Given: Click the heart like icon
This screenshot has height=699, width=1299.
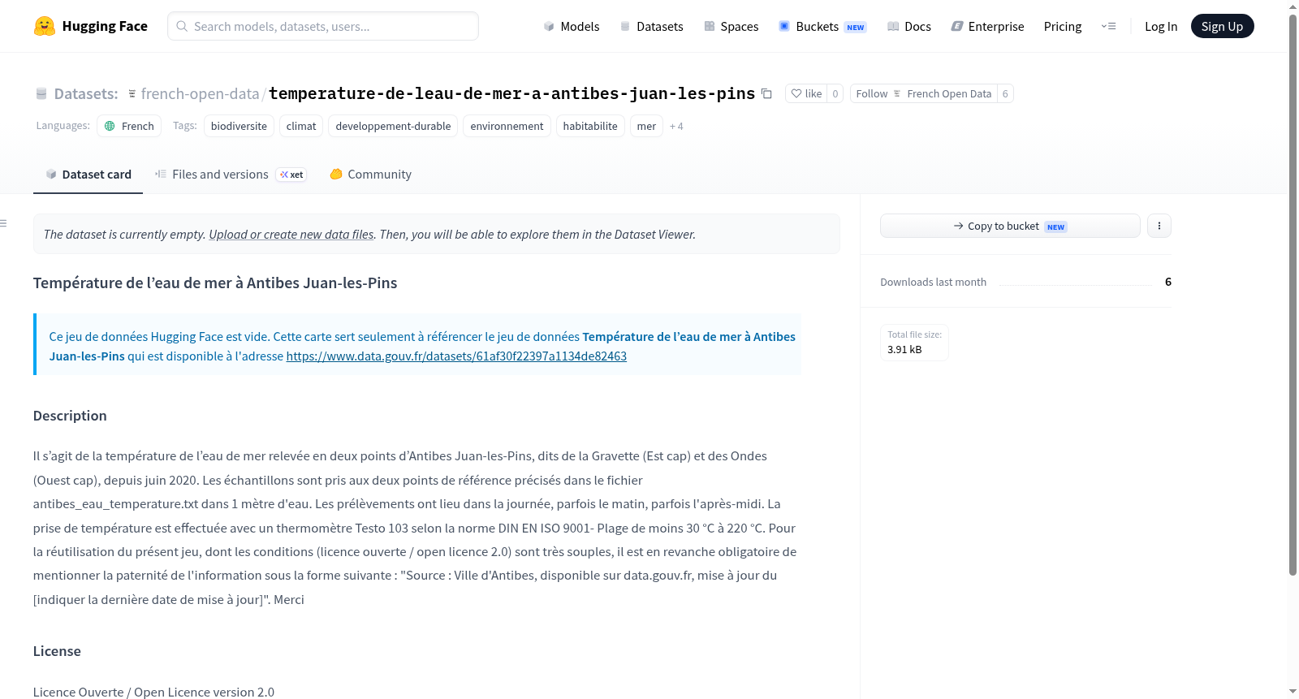Looking at the screenshot, I should tap(796, 93).
